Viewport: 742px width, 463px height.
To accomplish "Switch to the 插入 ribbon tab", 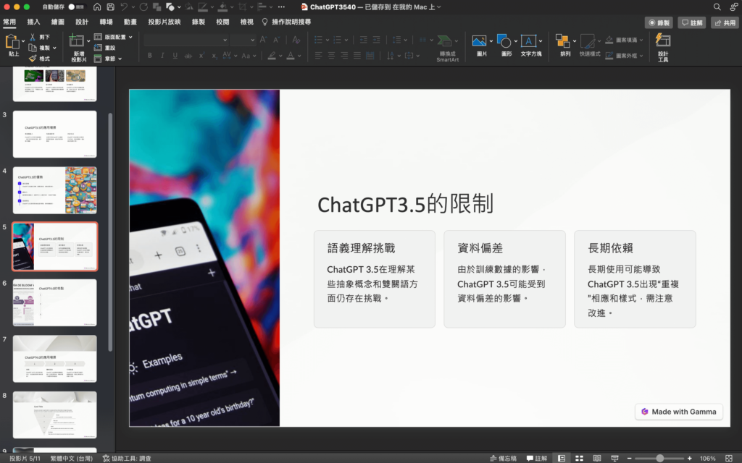I will [x=34, y=22].
